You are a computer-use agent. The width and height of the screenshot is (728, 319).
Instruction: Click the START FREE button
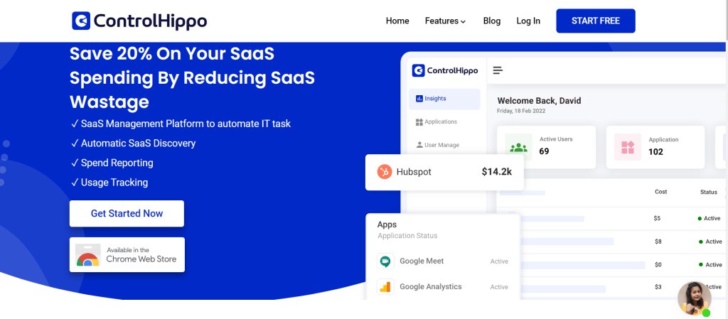click(596, 21)
